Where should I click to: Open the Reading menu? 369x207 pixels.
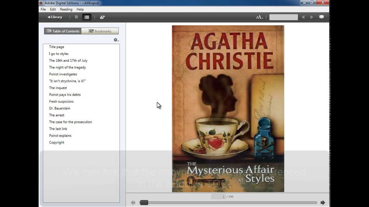66,9
